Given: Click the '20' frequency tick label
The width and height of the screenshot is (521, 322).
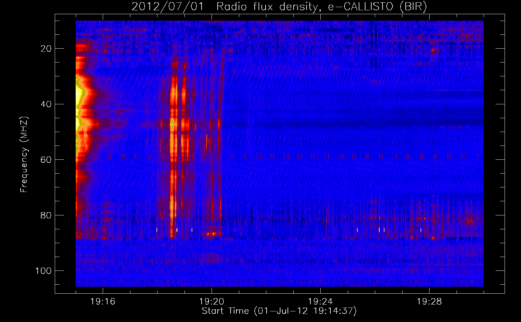Looking at the screenshot, I should pyautogui.click(x=46, y=49).
